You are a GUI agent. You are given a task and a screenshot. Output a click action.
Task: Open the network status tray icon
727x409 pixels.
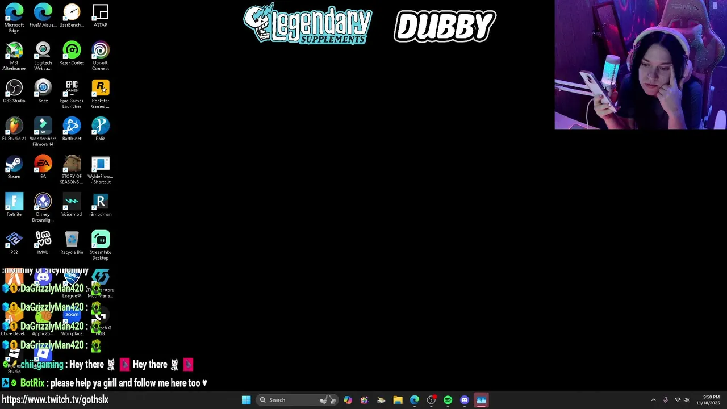[x=677, y=400]
